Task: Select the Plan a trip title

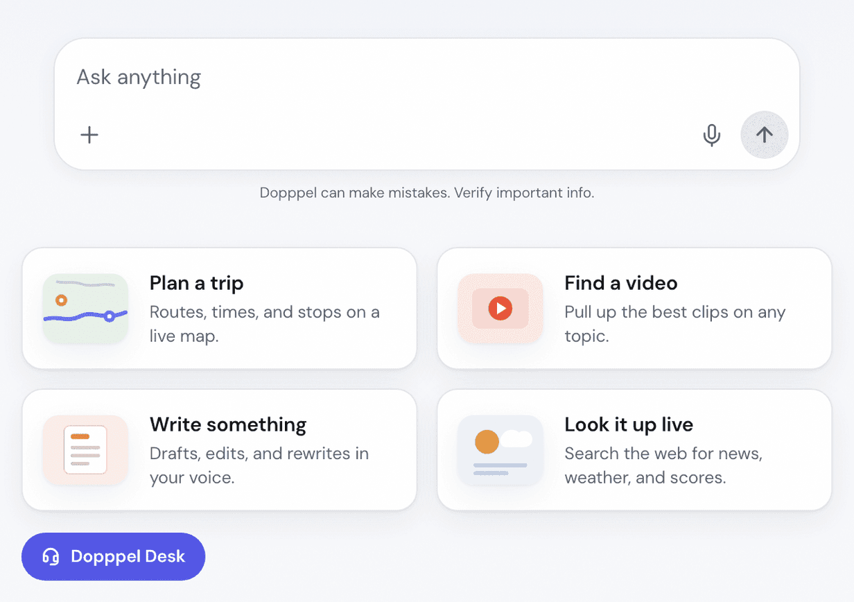Action: (197, 283)
